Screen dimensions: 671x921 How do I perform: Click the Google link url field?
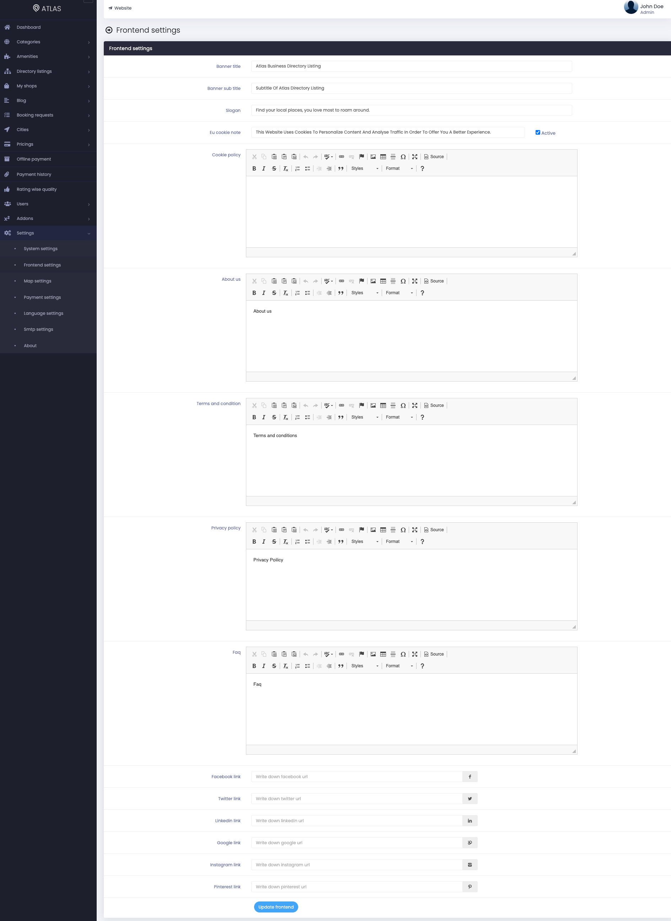coord(356,842)
